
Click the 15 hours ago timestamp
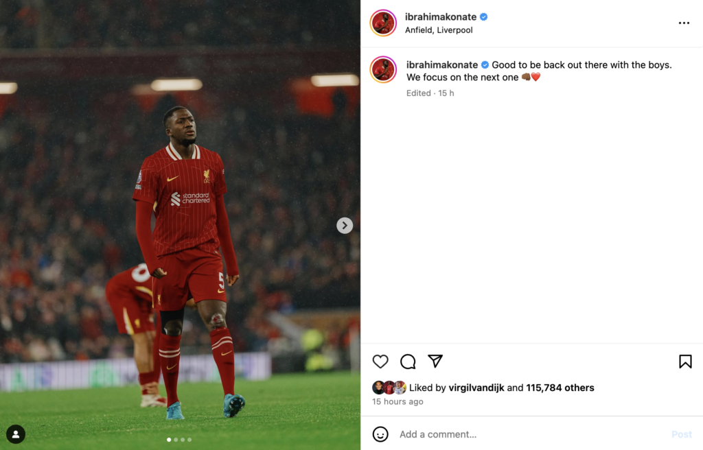(x=397, y=401)
